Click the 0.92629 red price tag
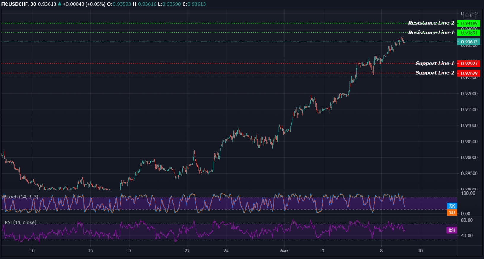484x259 pixels. (469, 73)
